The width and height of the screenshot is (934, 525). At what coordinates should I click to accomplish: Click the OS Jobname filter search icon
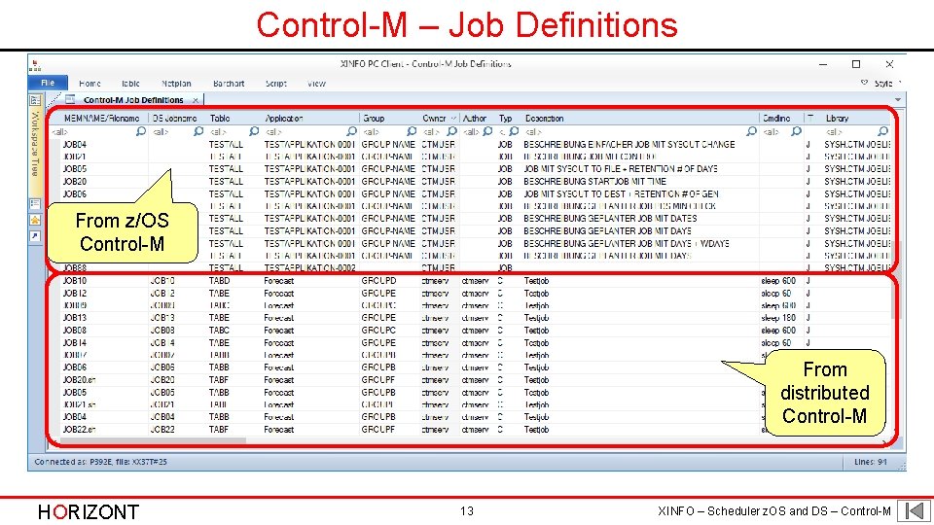pos(198,131)
